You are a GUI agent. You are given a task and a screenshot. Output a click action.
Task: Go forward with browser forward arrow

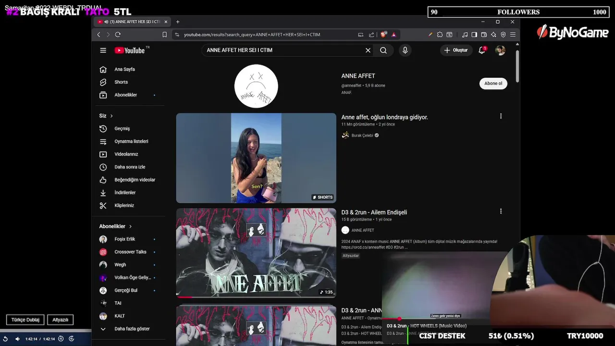tap(108, 35)
